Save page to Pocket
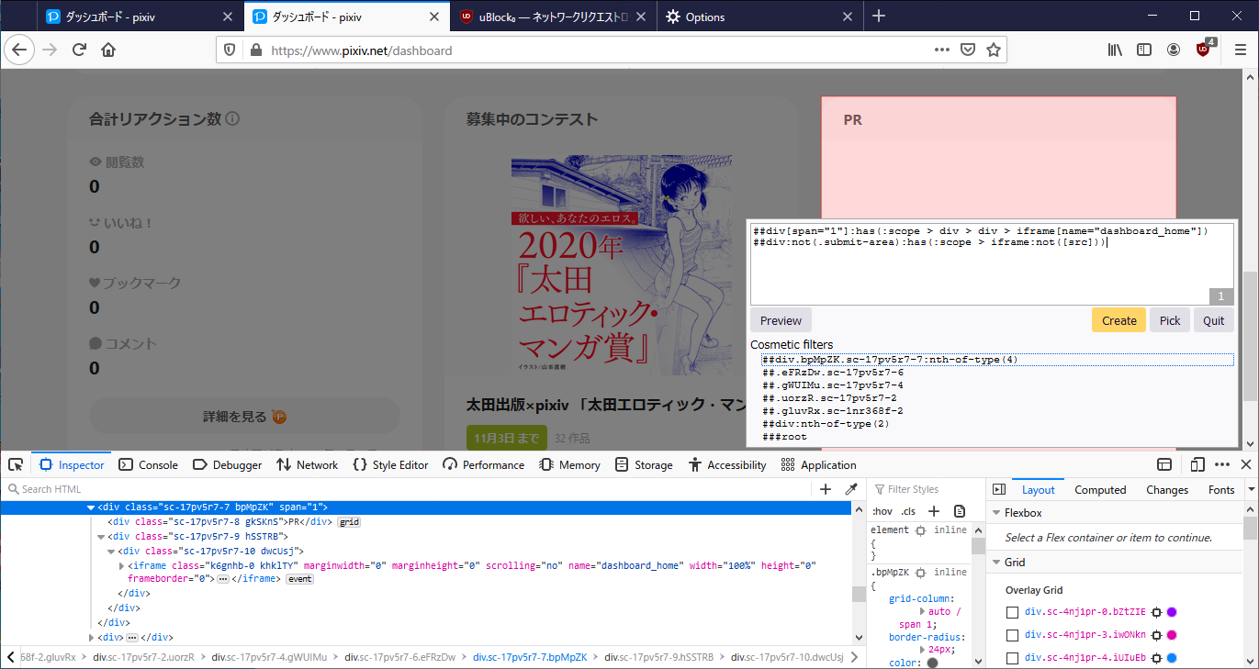This screenshot has height=669, width=1259. 968,50
